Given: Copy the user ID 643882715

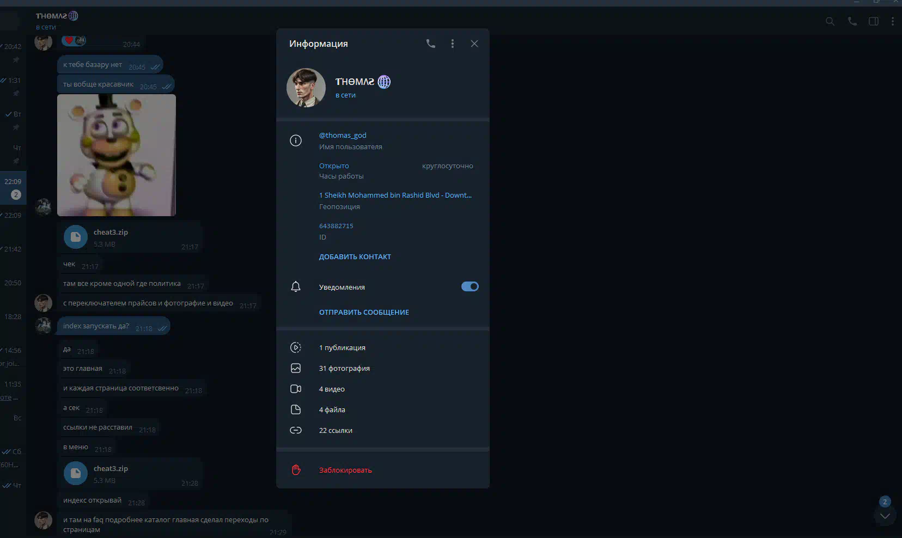Looking at the screenshot, I should (x=336, y=225).
